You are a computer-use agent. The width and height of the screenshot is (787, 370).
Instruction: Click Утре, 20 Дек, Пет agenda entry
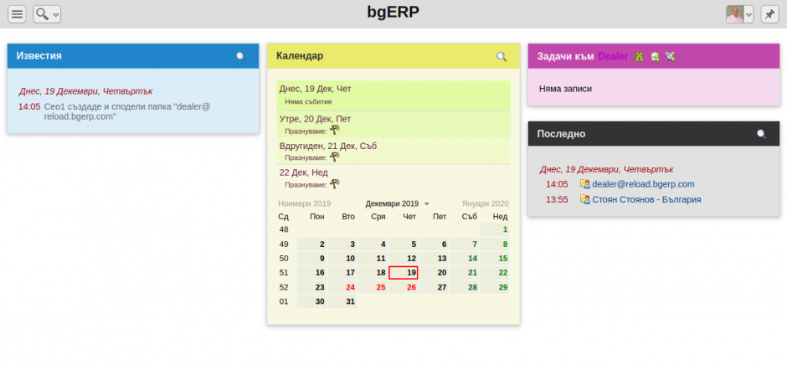tap(315, 119)
